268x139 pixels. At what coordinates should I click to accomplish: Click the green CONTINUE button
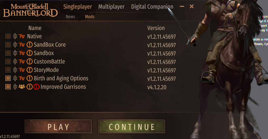(132, 126)
